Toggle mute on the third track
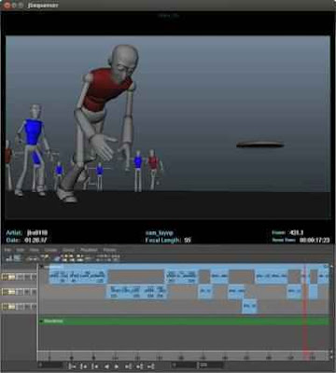The height and width of the screenshot is (373, 336). point(34,307)
